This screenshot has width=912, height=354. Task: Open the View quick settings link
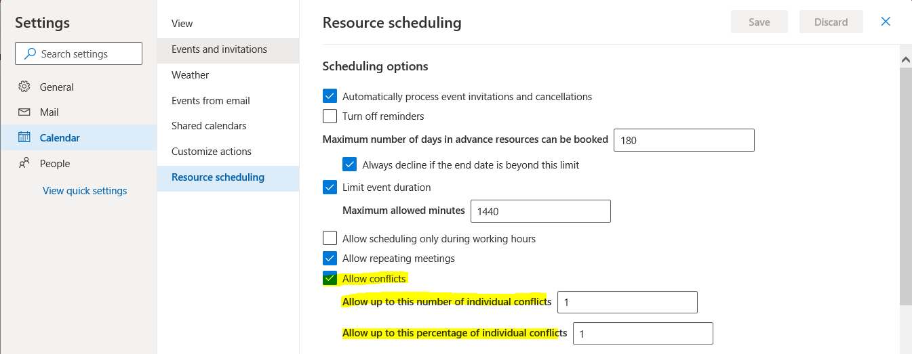click(x=85, y=191)
